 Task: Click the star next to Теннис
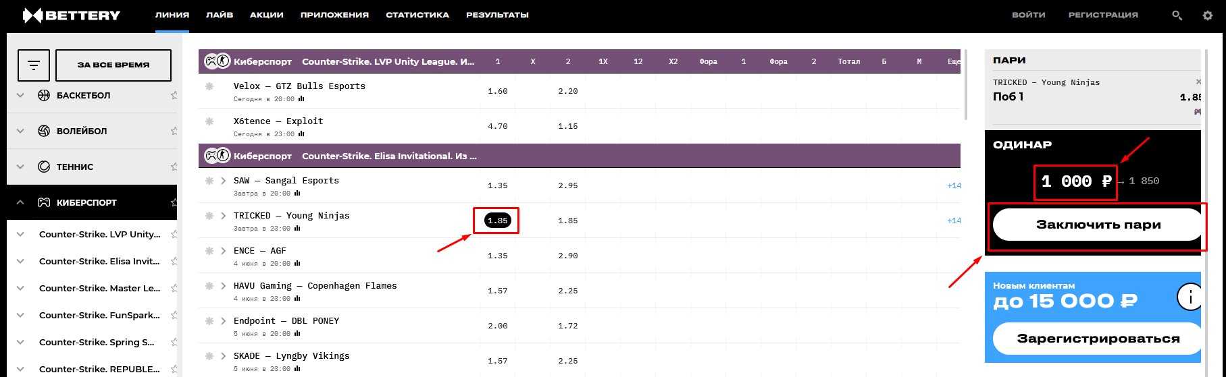click(174, 167)
